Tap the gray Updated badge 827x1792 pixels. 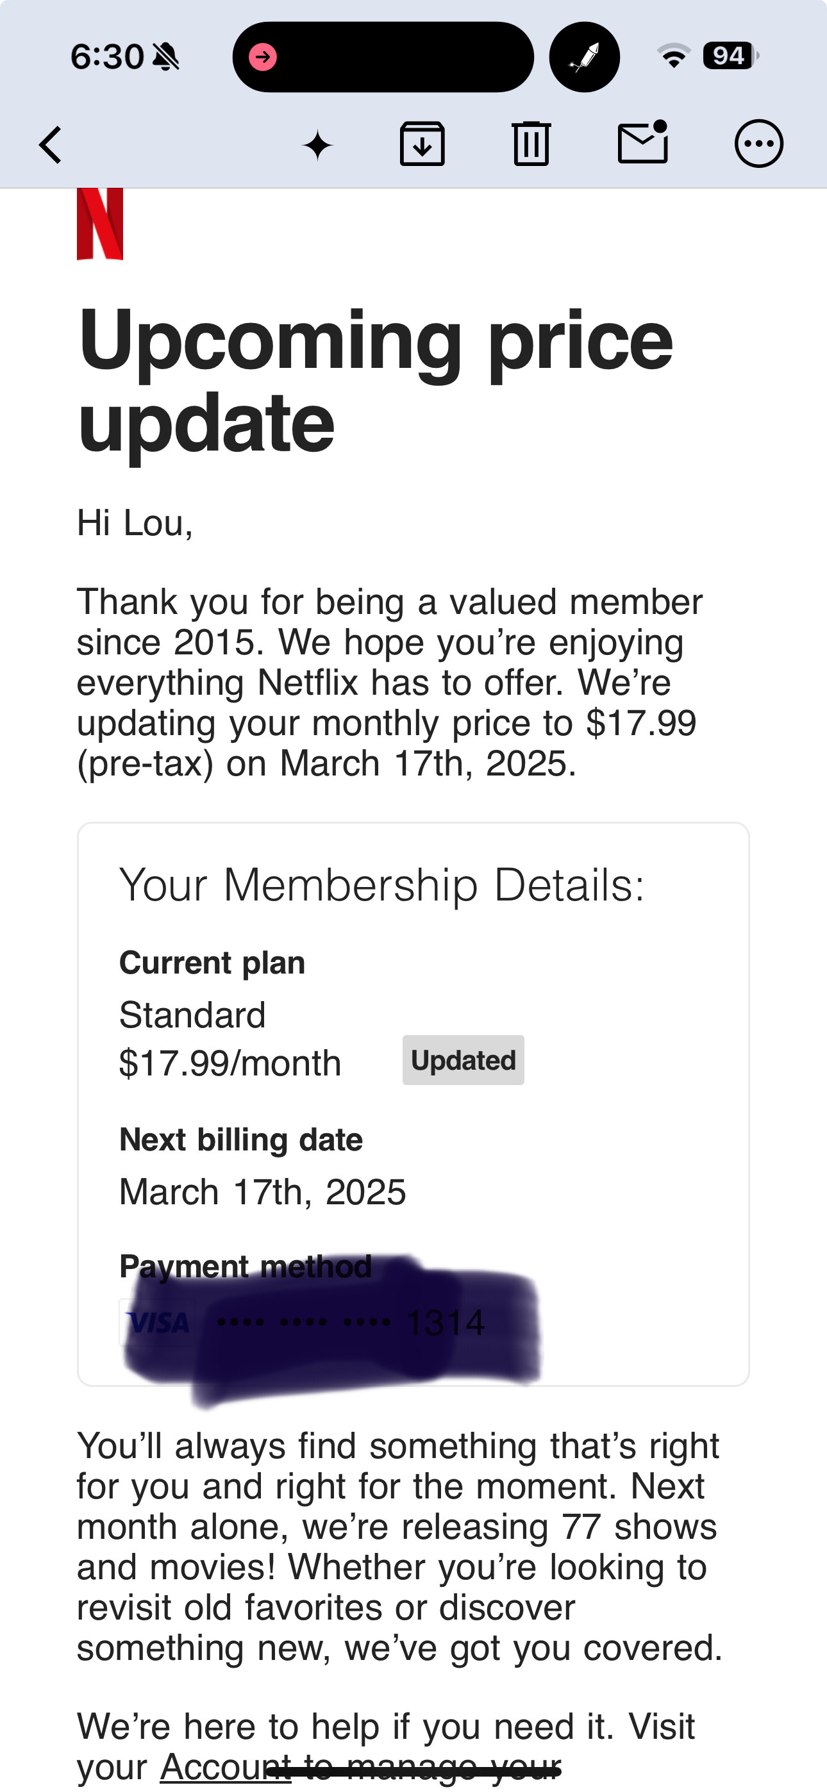[463, 1060]
